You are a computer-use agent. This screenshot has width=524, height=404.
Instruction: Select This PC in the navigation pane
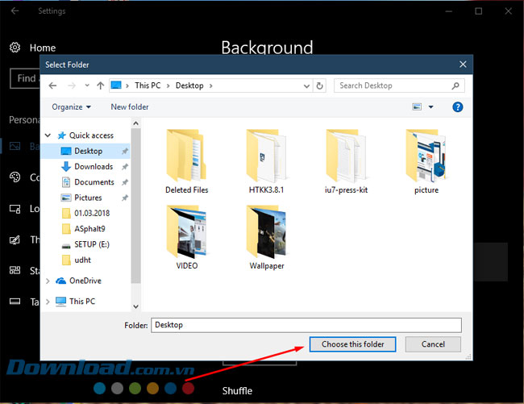pyautogui.click(x=82, y=302)
